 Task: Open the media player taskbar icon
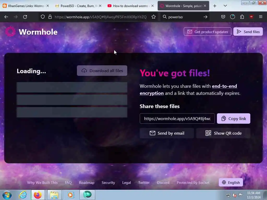click(70, 195)
